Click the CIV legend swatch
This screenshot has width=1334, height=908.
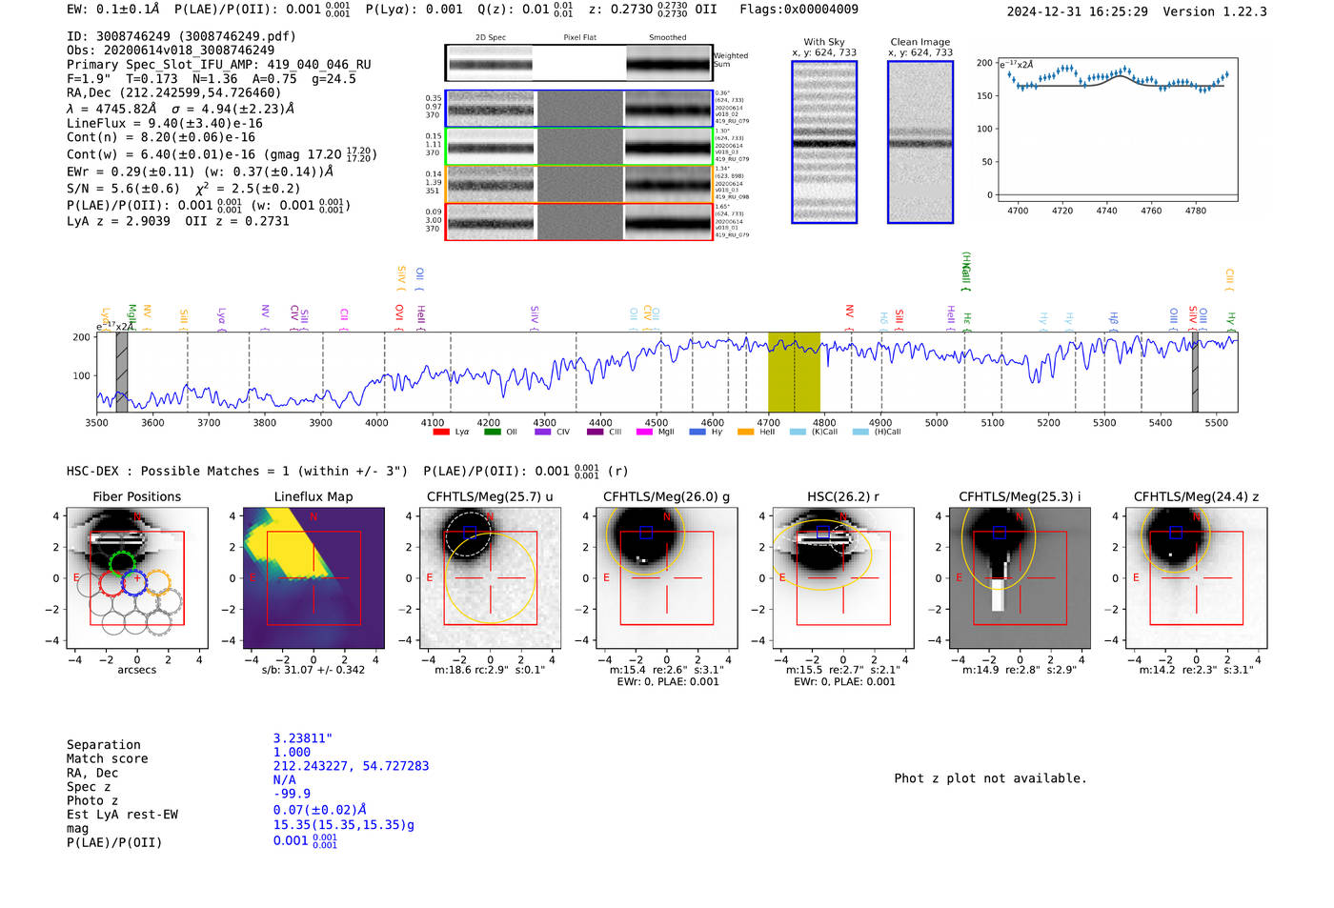point(543,433)
